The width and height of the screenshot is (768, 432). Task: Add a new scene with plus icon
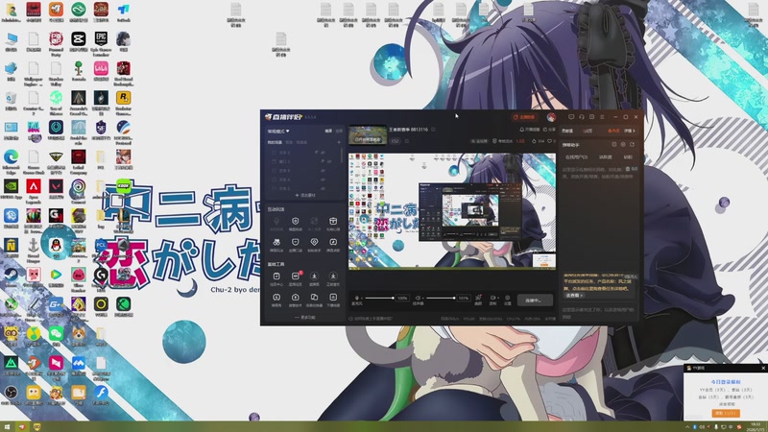point(339,142)
